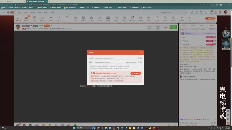Screen dimensions: 232x130
Task: Switch to the 活跃榜 tab
Action: pos(193,25)
